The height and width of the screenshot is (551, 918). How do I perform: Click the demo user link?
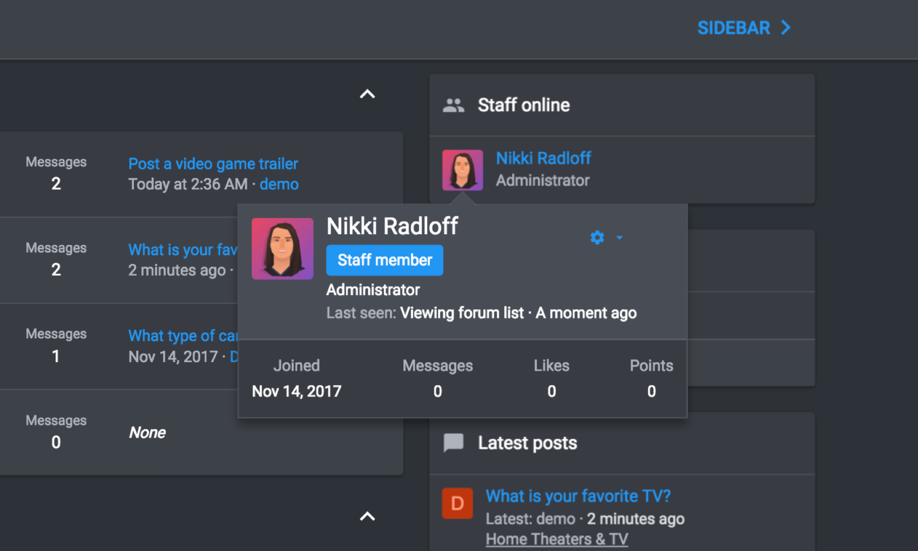(279, 184)
